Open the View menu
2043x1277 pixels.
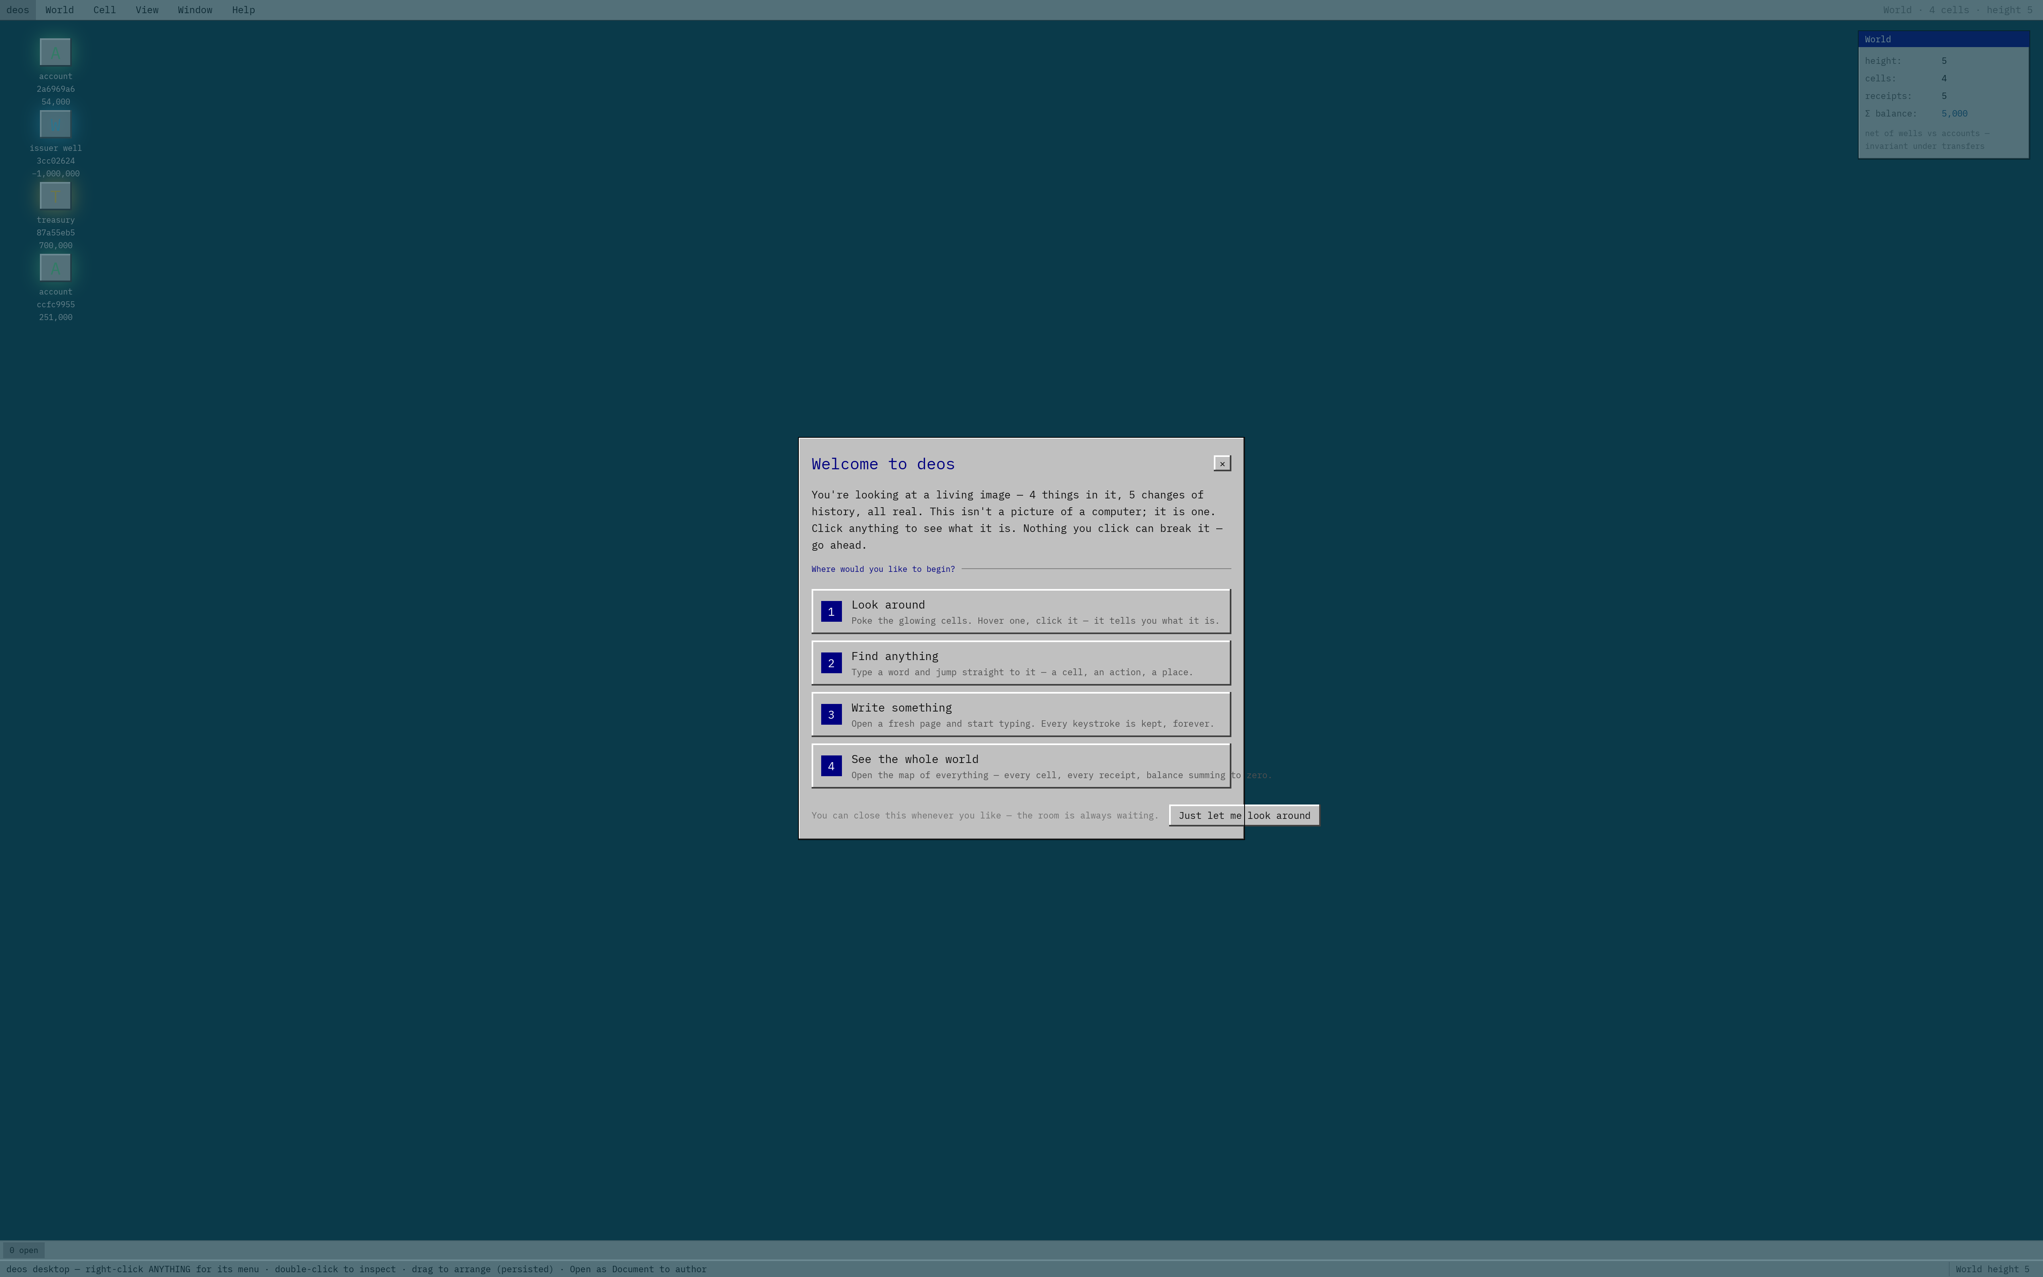147,10
